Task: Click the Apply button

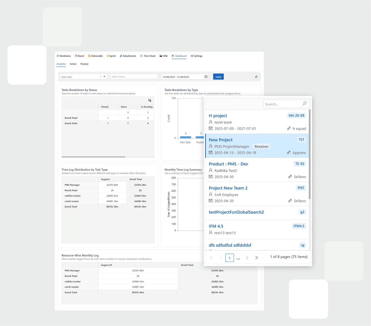Action: [x=218, y=77]
